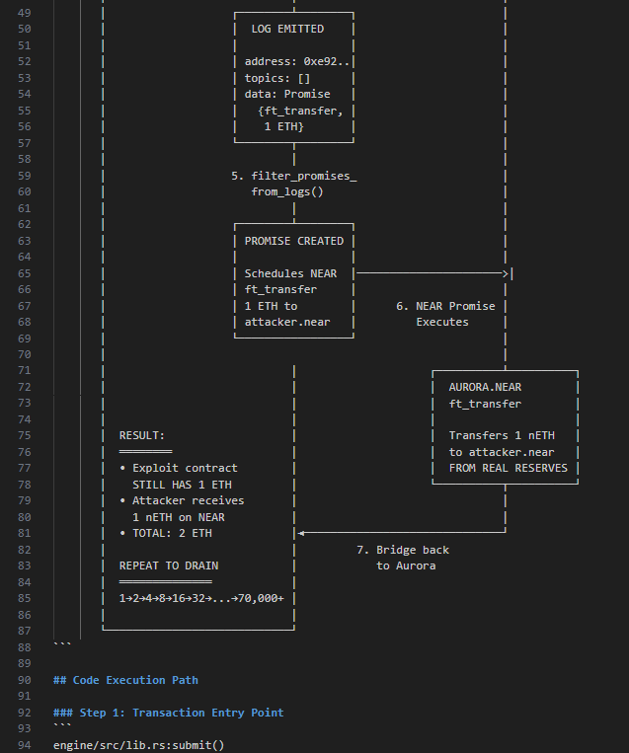
Task: Click the 'engine/src/lib.rs:submit()' line
Action: click(139, 745)
